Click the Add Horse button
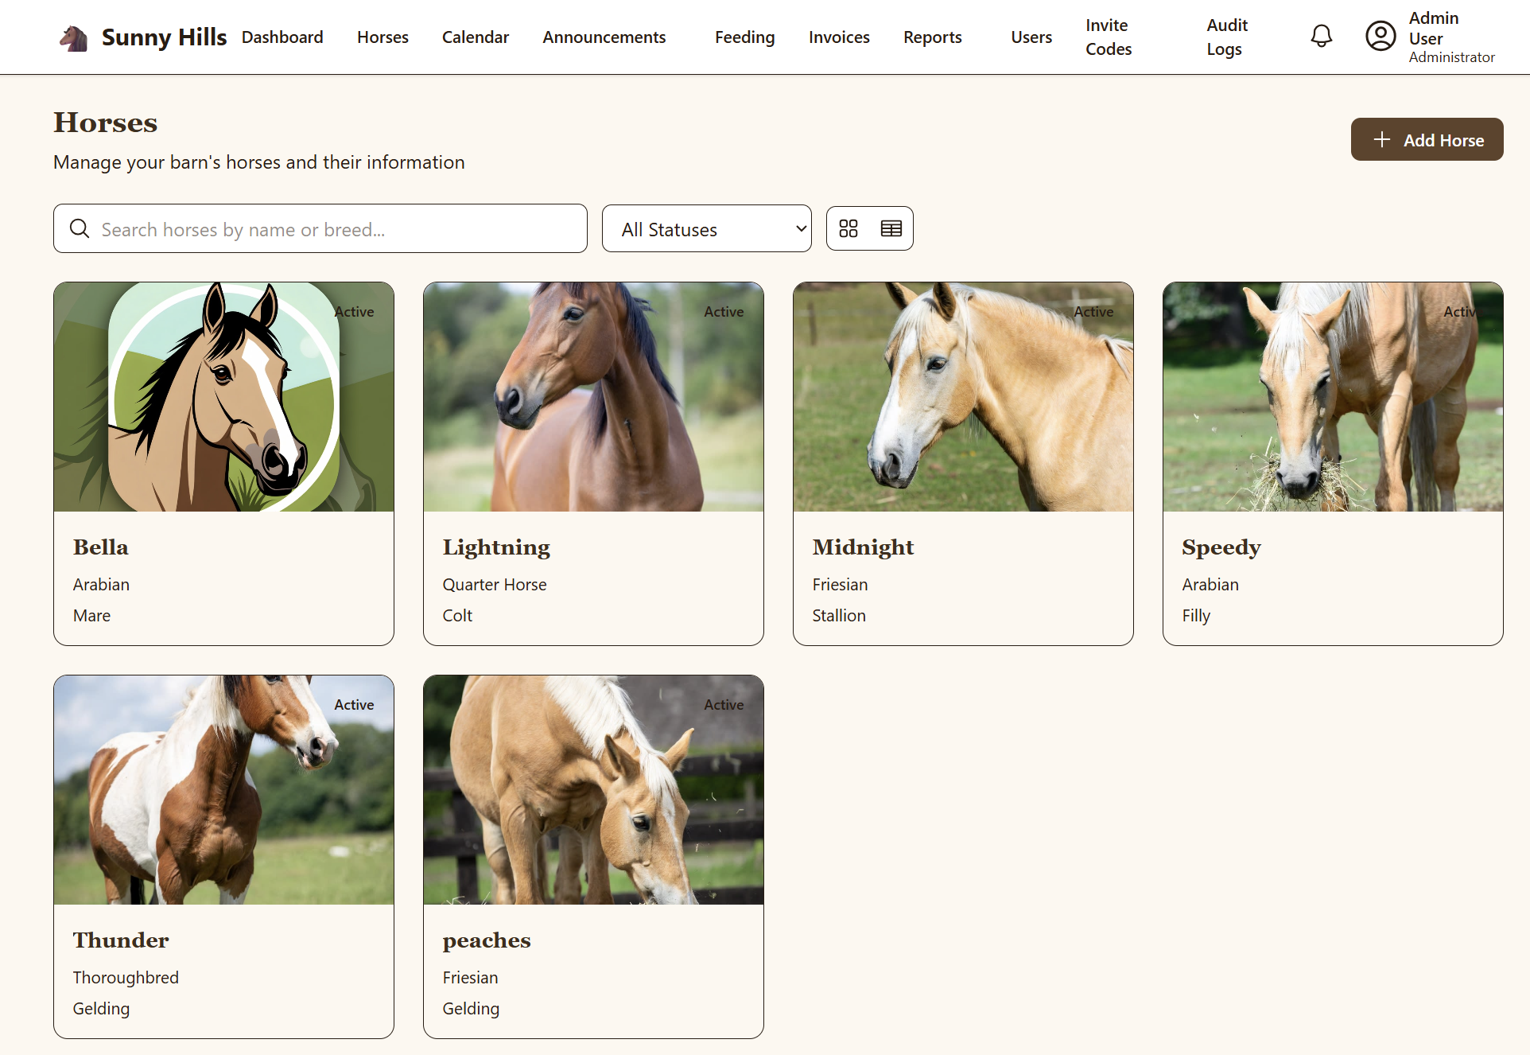This screenshot has height=1055, width=1530. (1427, 139)
